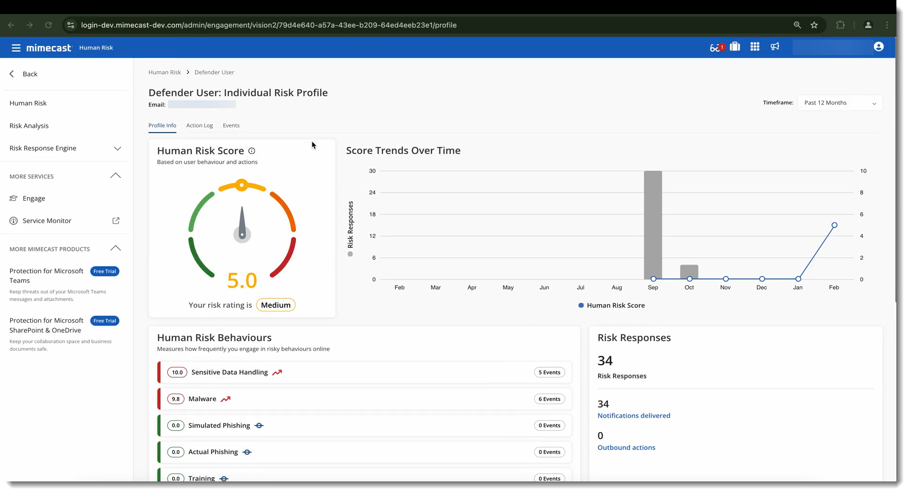The width and height of the screenshot is (909, 494).
Task: Collapse the More Services section
Action: (x=115, y=176)
